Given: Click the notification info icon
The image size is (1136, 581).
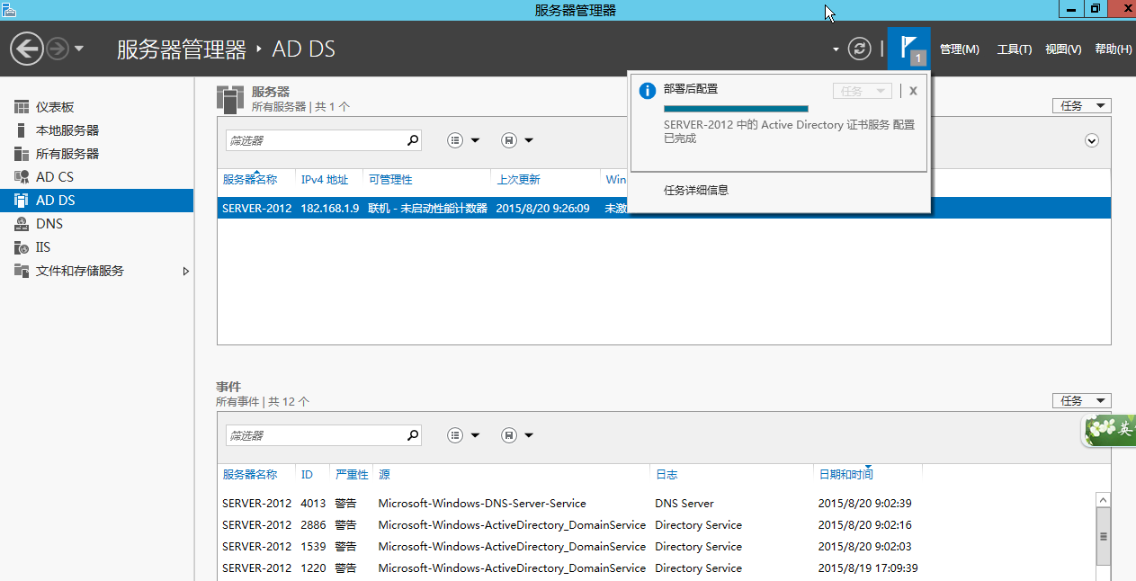Looking at the screenshot, I should [647, 91].
